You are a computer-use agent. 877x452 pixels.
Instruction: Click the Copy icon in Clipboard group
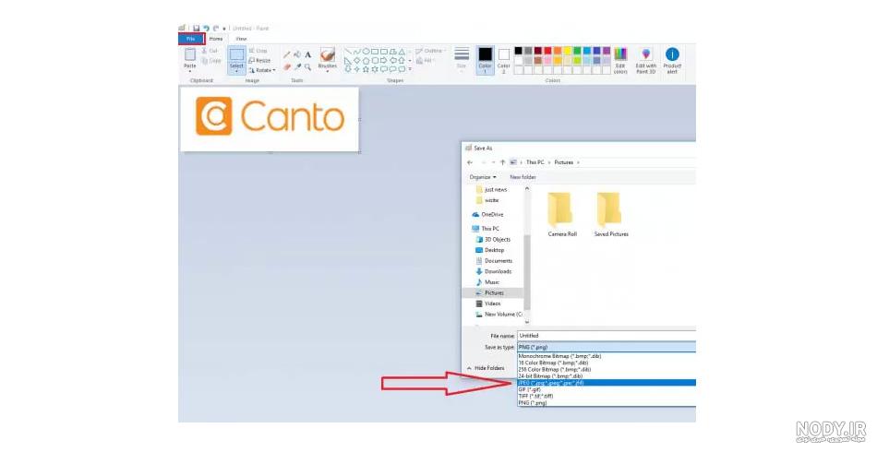click(205, 60)
